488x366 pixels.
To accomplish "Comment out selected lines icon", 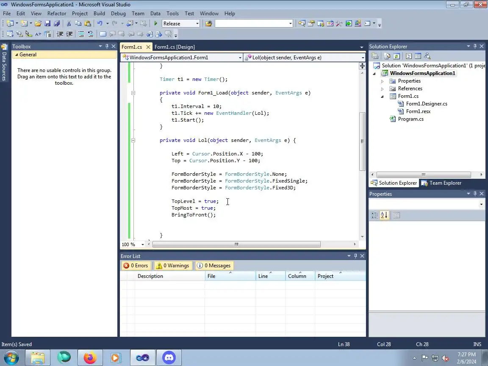I will (81, 34).
